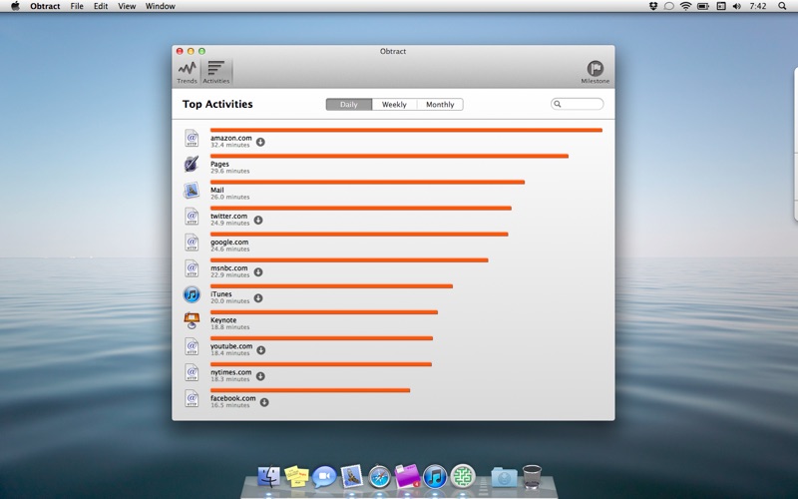This screenshot has height=499, width=798.
Task: Click the nytimes.com HTTP document icon
Action: (192, 372)
